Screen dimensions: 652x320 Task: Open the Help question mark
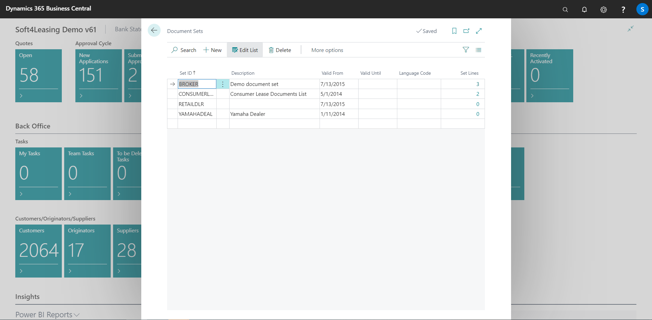pos(623,9)
